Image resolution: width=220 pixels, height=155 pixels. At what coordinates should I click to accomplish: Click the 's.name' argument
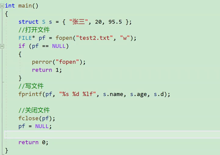point(113,94)
